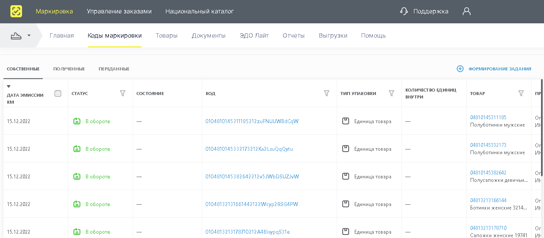The width and height of the screenshot is (544, 238).
Task: Open the Документы section
Action: 209,35
